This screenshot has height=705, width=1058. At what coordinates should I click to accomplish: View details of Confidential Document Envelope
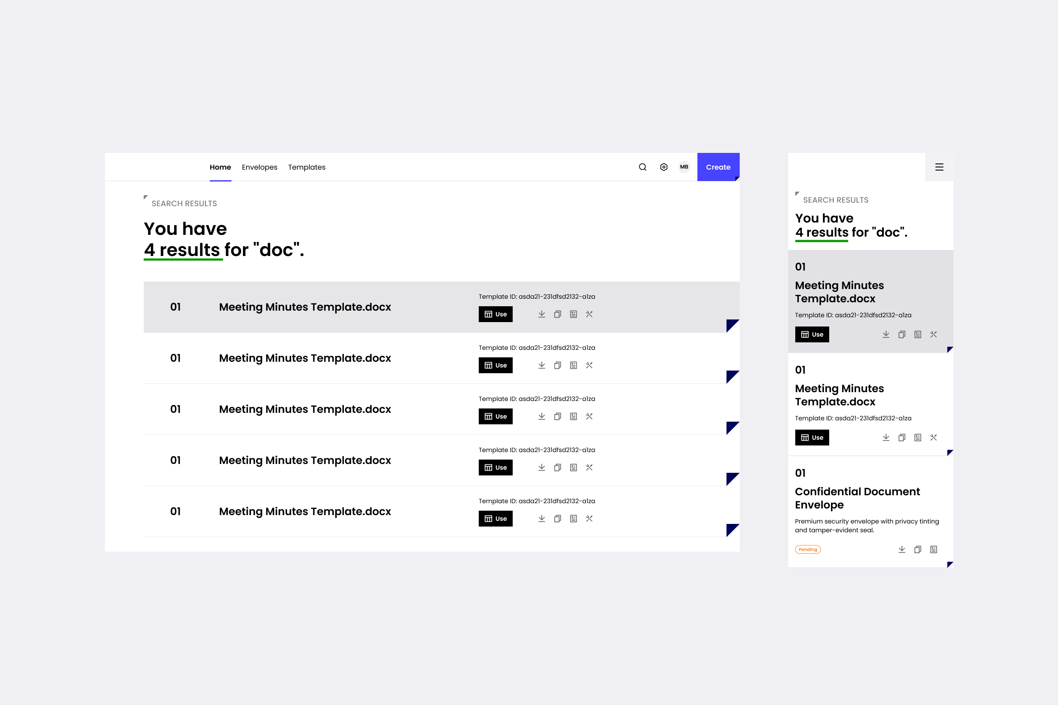(x=934, y=549)
